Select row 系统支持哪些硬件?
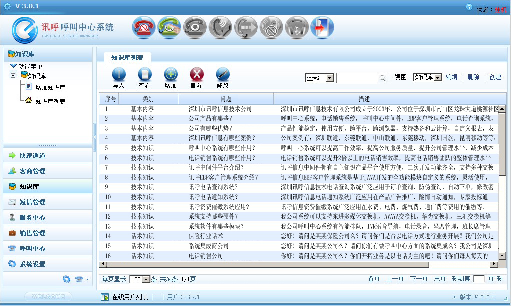511x306 pixels. pyautogui.click(x=299, y=217)
